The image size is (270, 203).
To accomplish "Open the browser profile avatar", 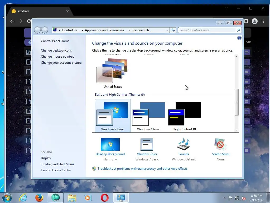I will (254, 21).
